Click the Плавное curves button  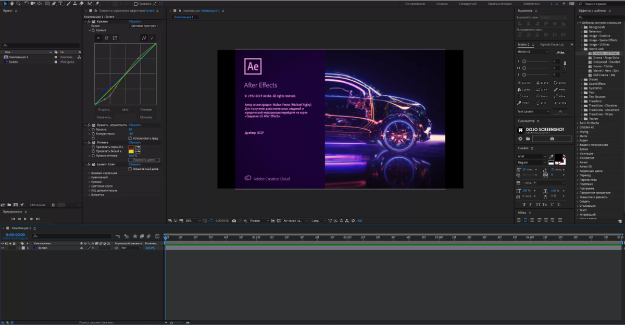point(146,110)
